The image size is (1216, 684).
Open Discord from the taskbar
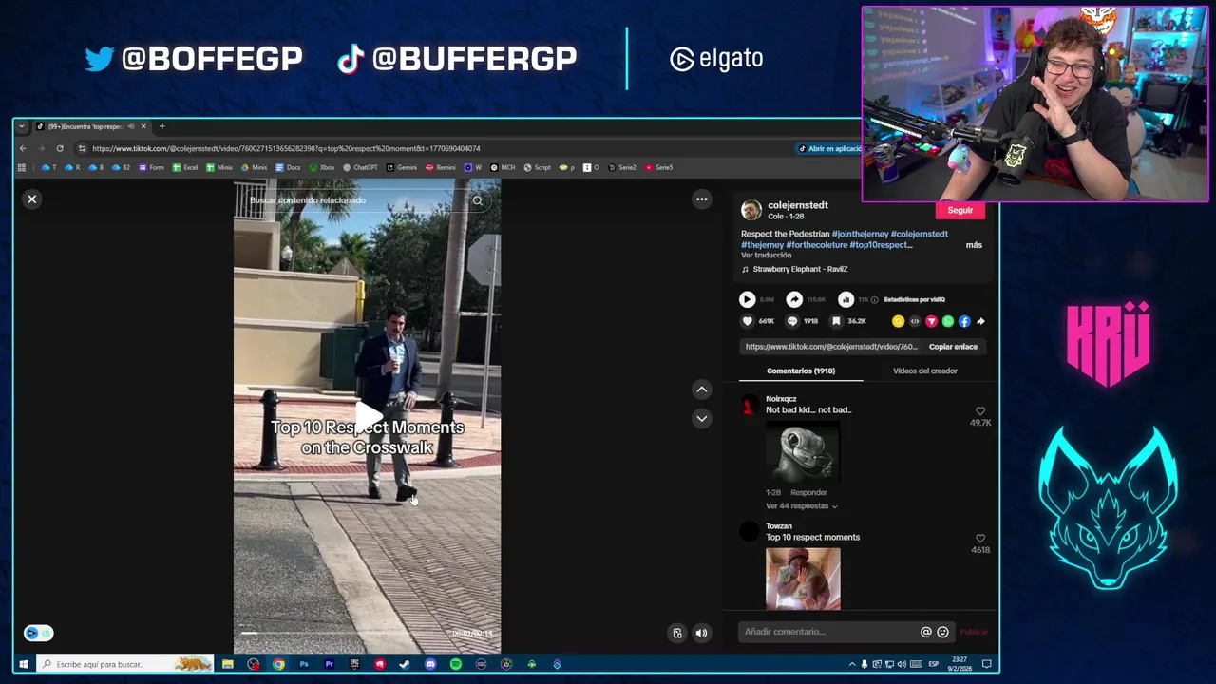pos(429,664)
